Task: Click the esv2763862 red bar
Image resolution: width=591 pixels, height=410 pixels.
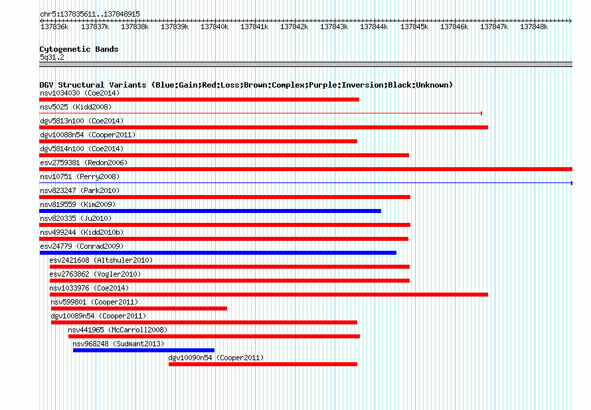Action: (x=230, y=281)
